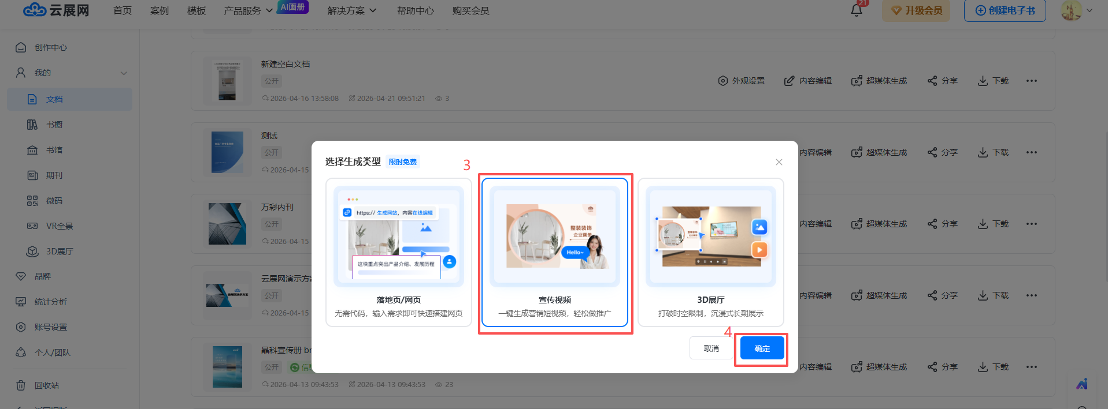Click the download icon for 新建空白文档

click(992, 81)
